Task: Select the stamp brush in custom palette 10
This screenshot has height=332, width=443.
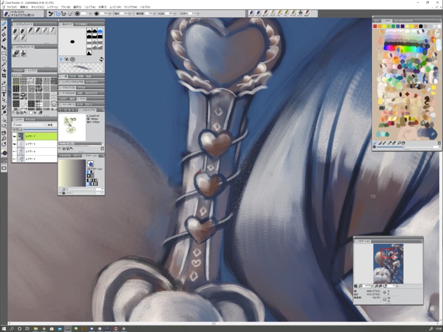Action: pyautogui.click(x=23, y=53)
